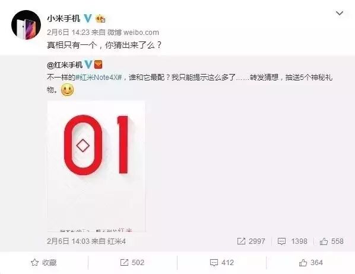Click the red envelope badge icon
The height and width of the screenshot is (274, 355).
[98, 65]
